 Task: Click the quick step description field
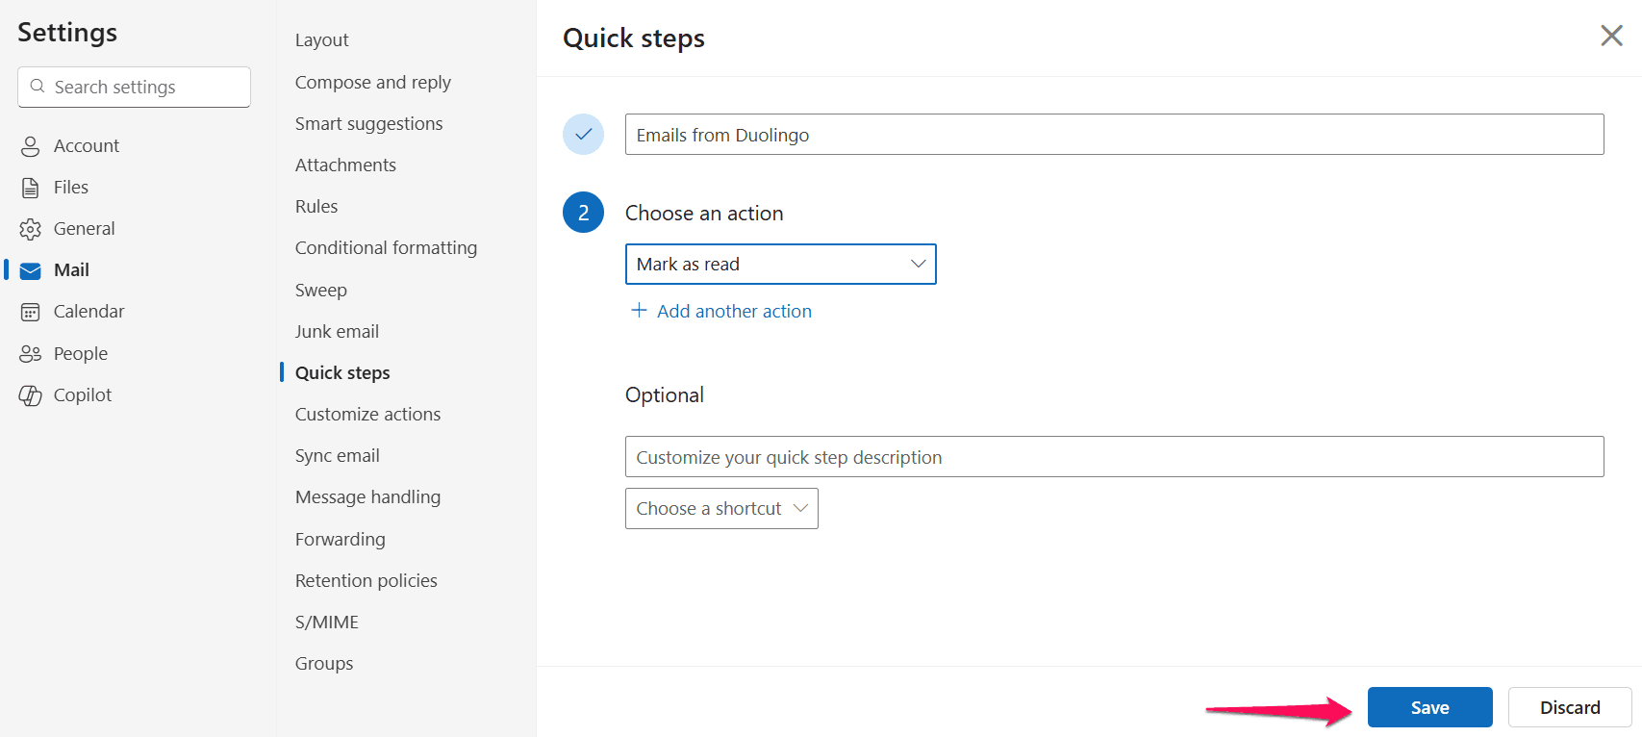1114,457
